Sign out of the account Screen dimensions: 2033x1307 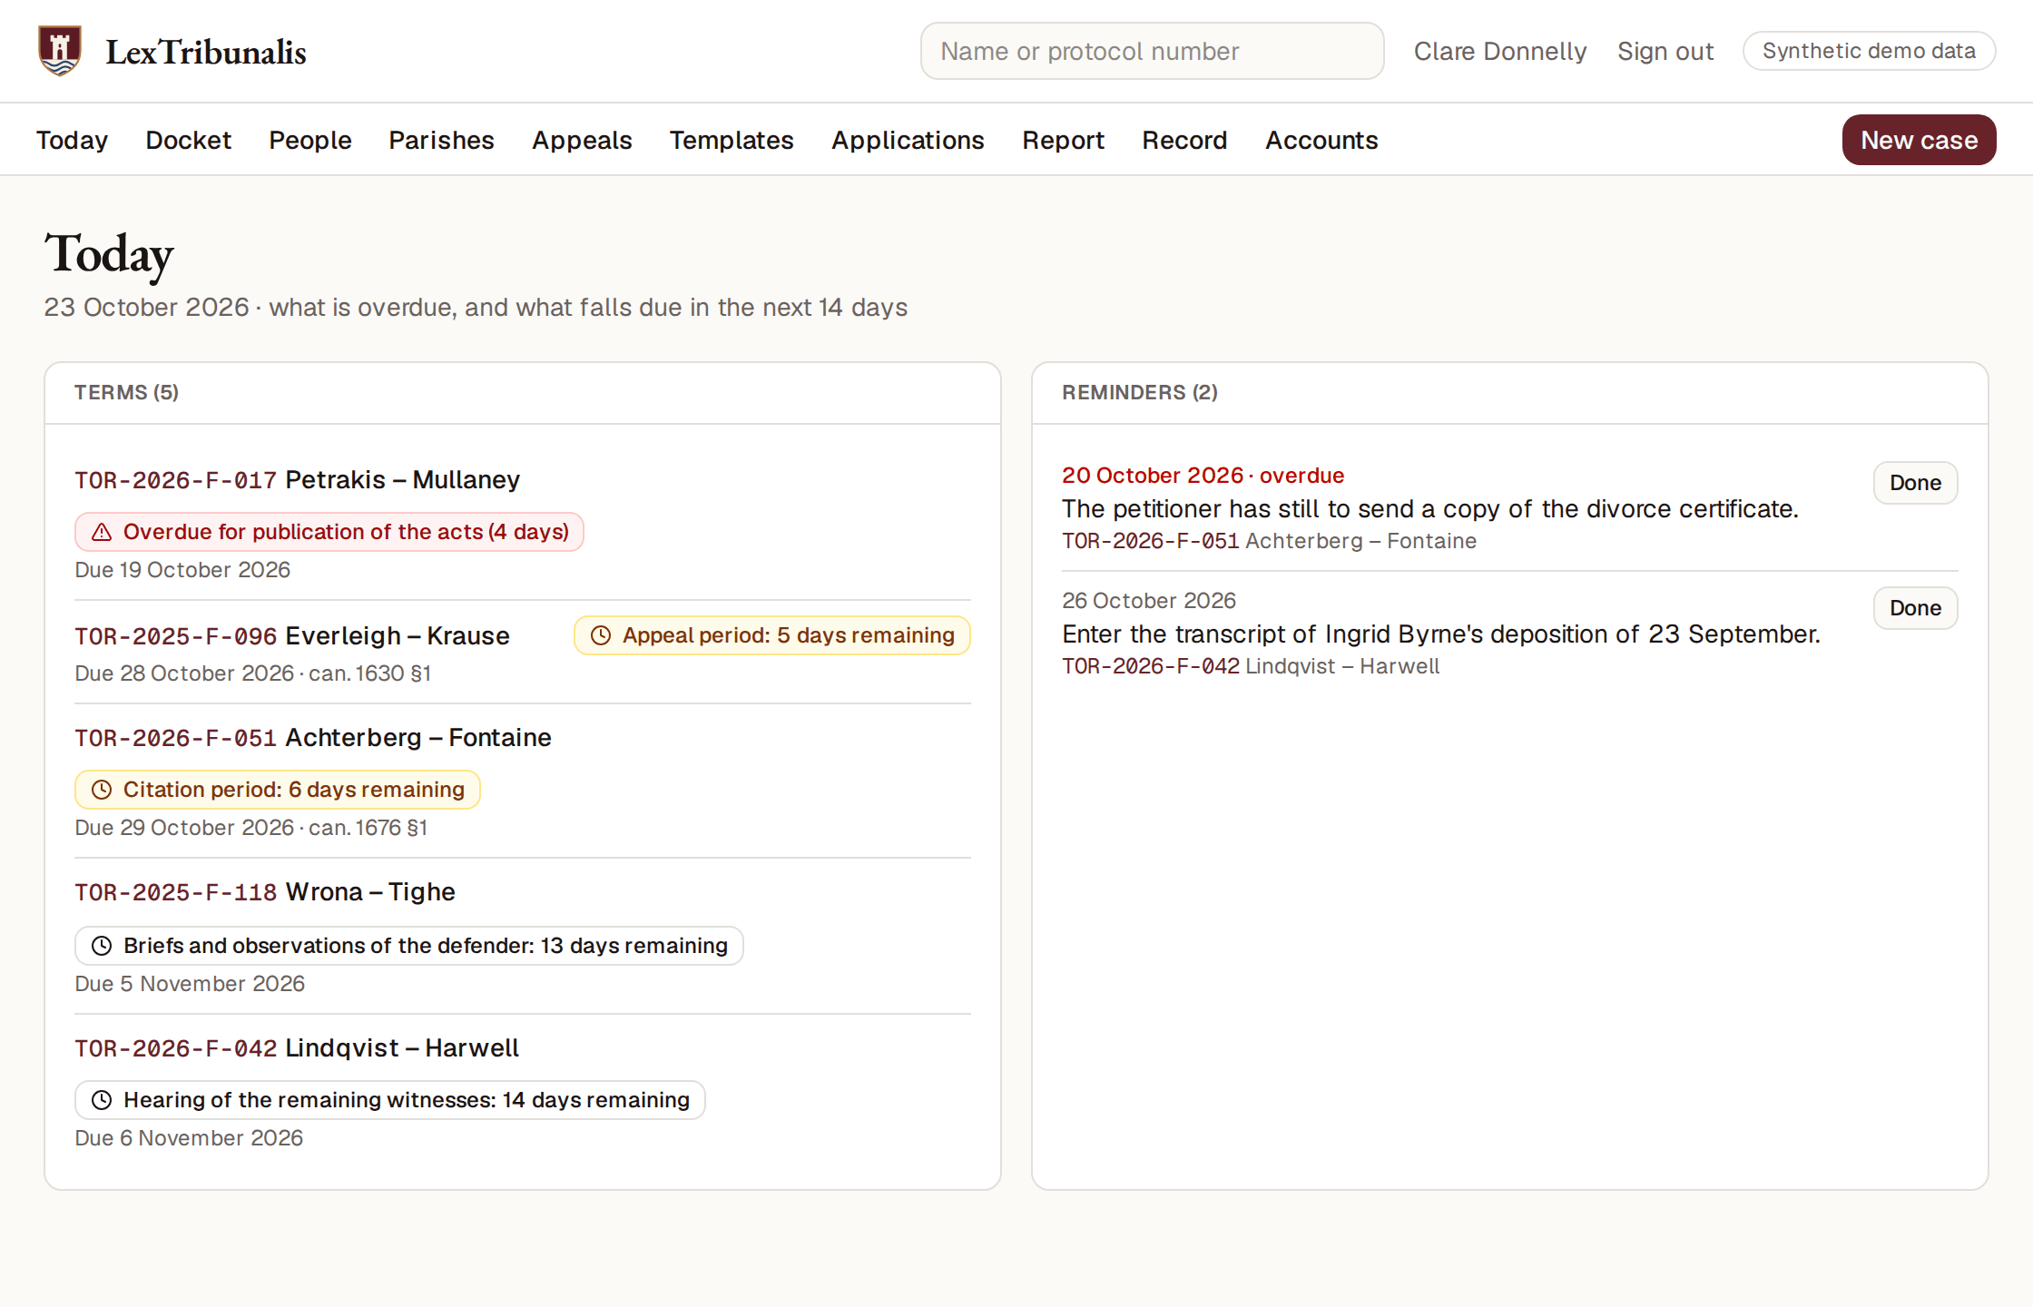pos(1665,51)
